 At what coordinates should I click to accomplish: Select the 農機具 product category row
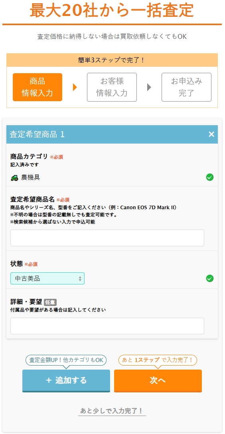112,178
